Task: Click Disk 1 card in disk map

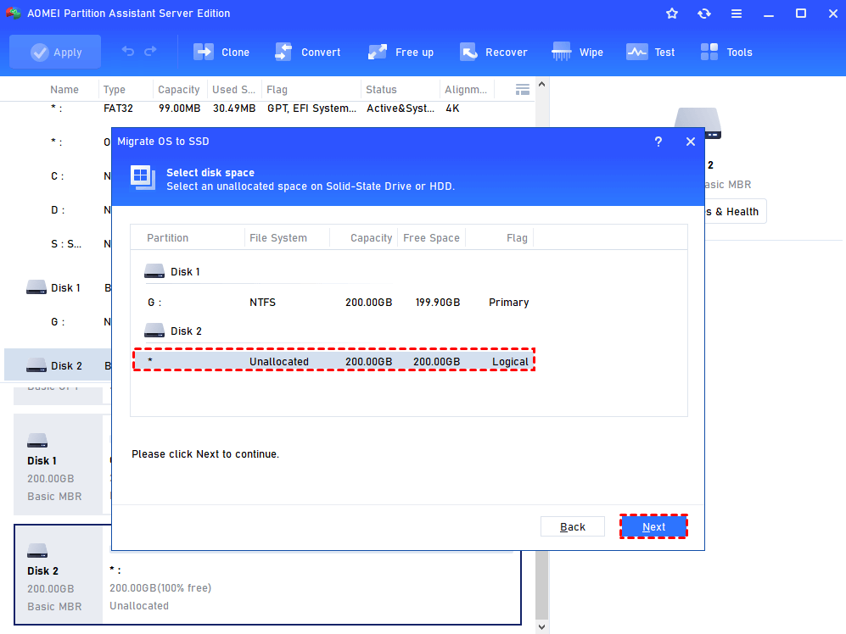Action: tap(58, 464)
